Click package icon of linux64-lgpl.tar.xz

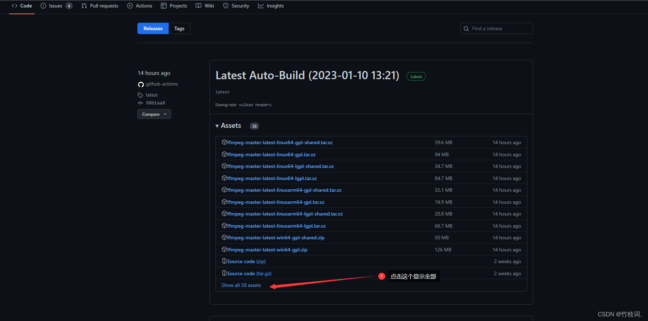tap(224, 178)
